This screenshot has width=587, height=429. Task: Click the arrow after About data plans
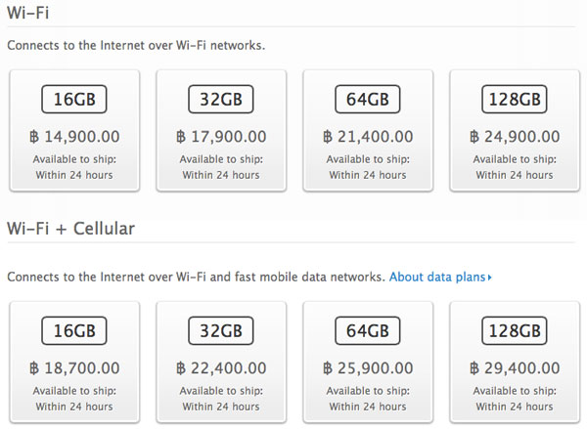pyautogui.click(x=489, y=278)
